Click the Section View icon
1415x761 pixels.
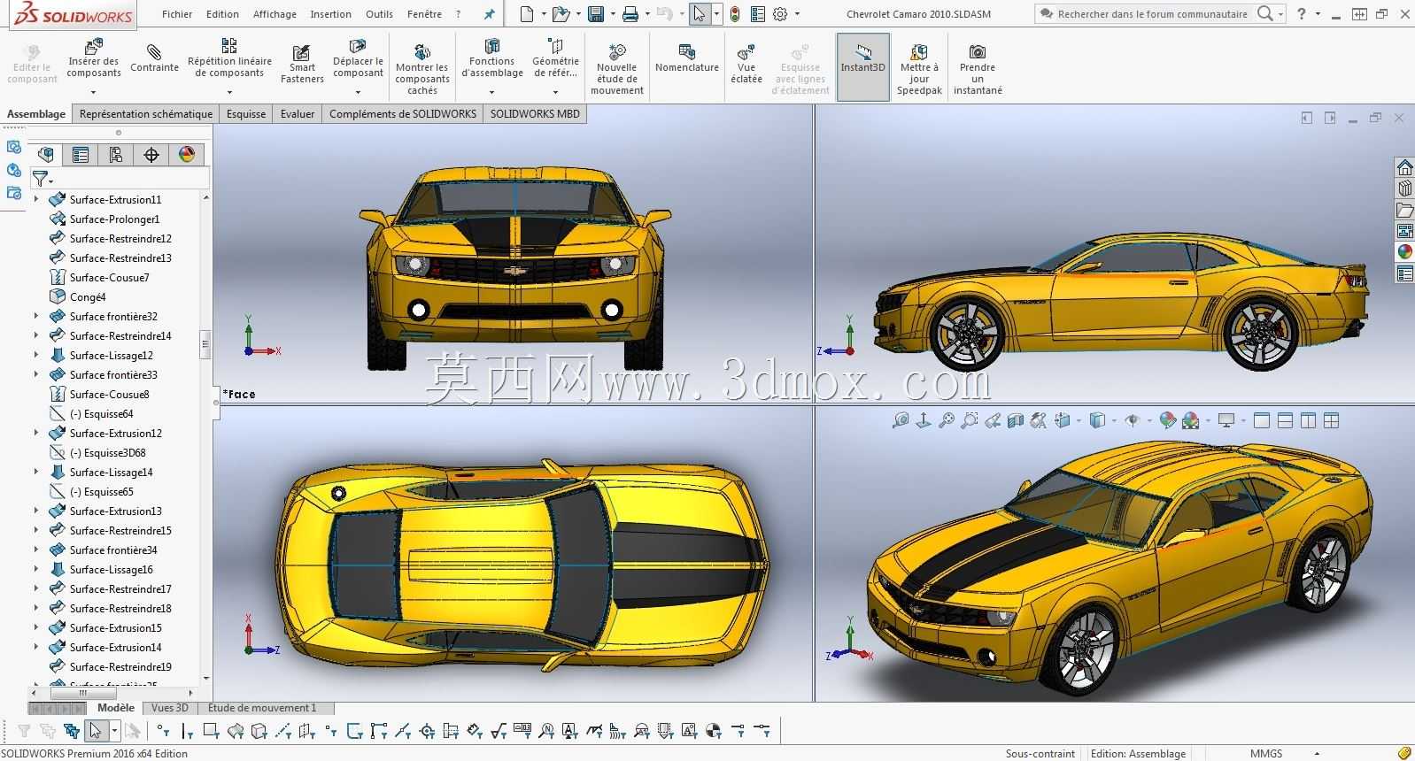tap(1016, 420)
